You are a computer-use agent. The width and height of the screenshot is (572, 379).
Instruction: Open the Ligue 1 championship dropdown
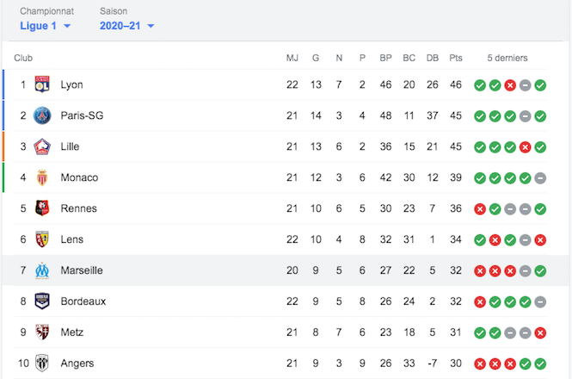46,26
